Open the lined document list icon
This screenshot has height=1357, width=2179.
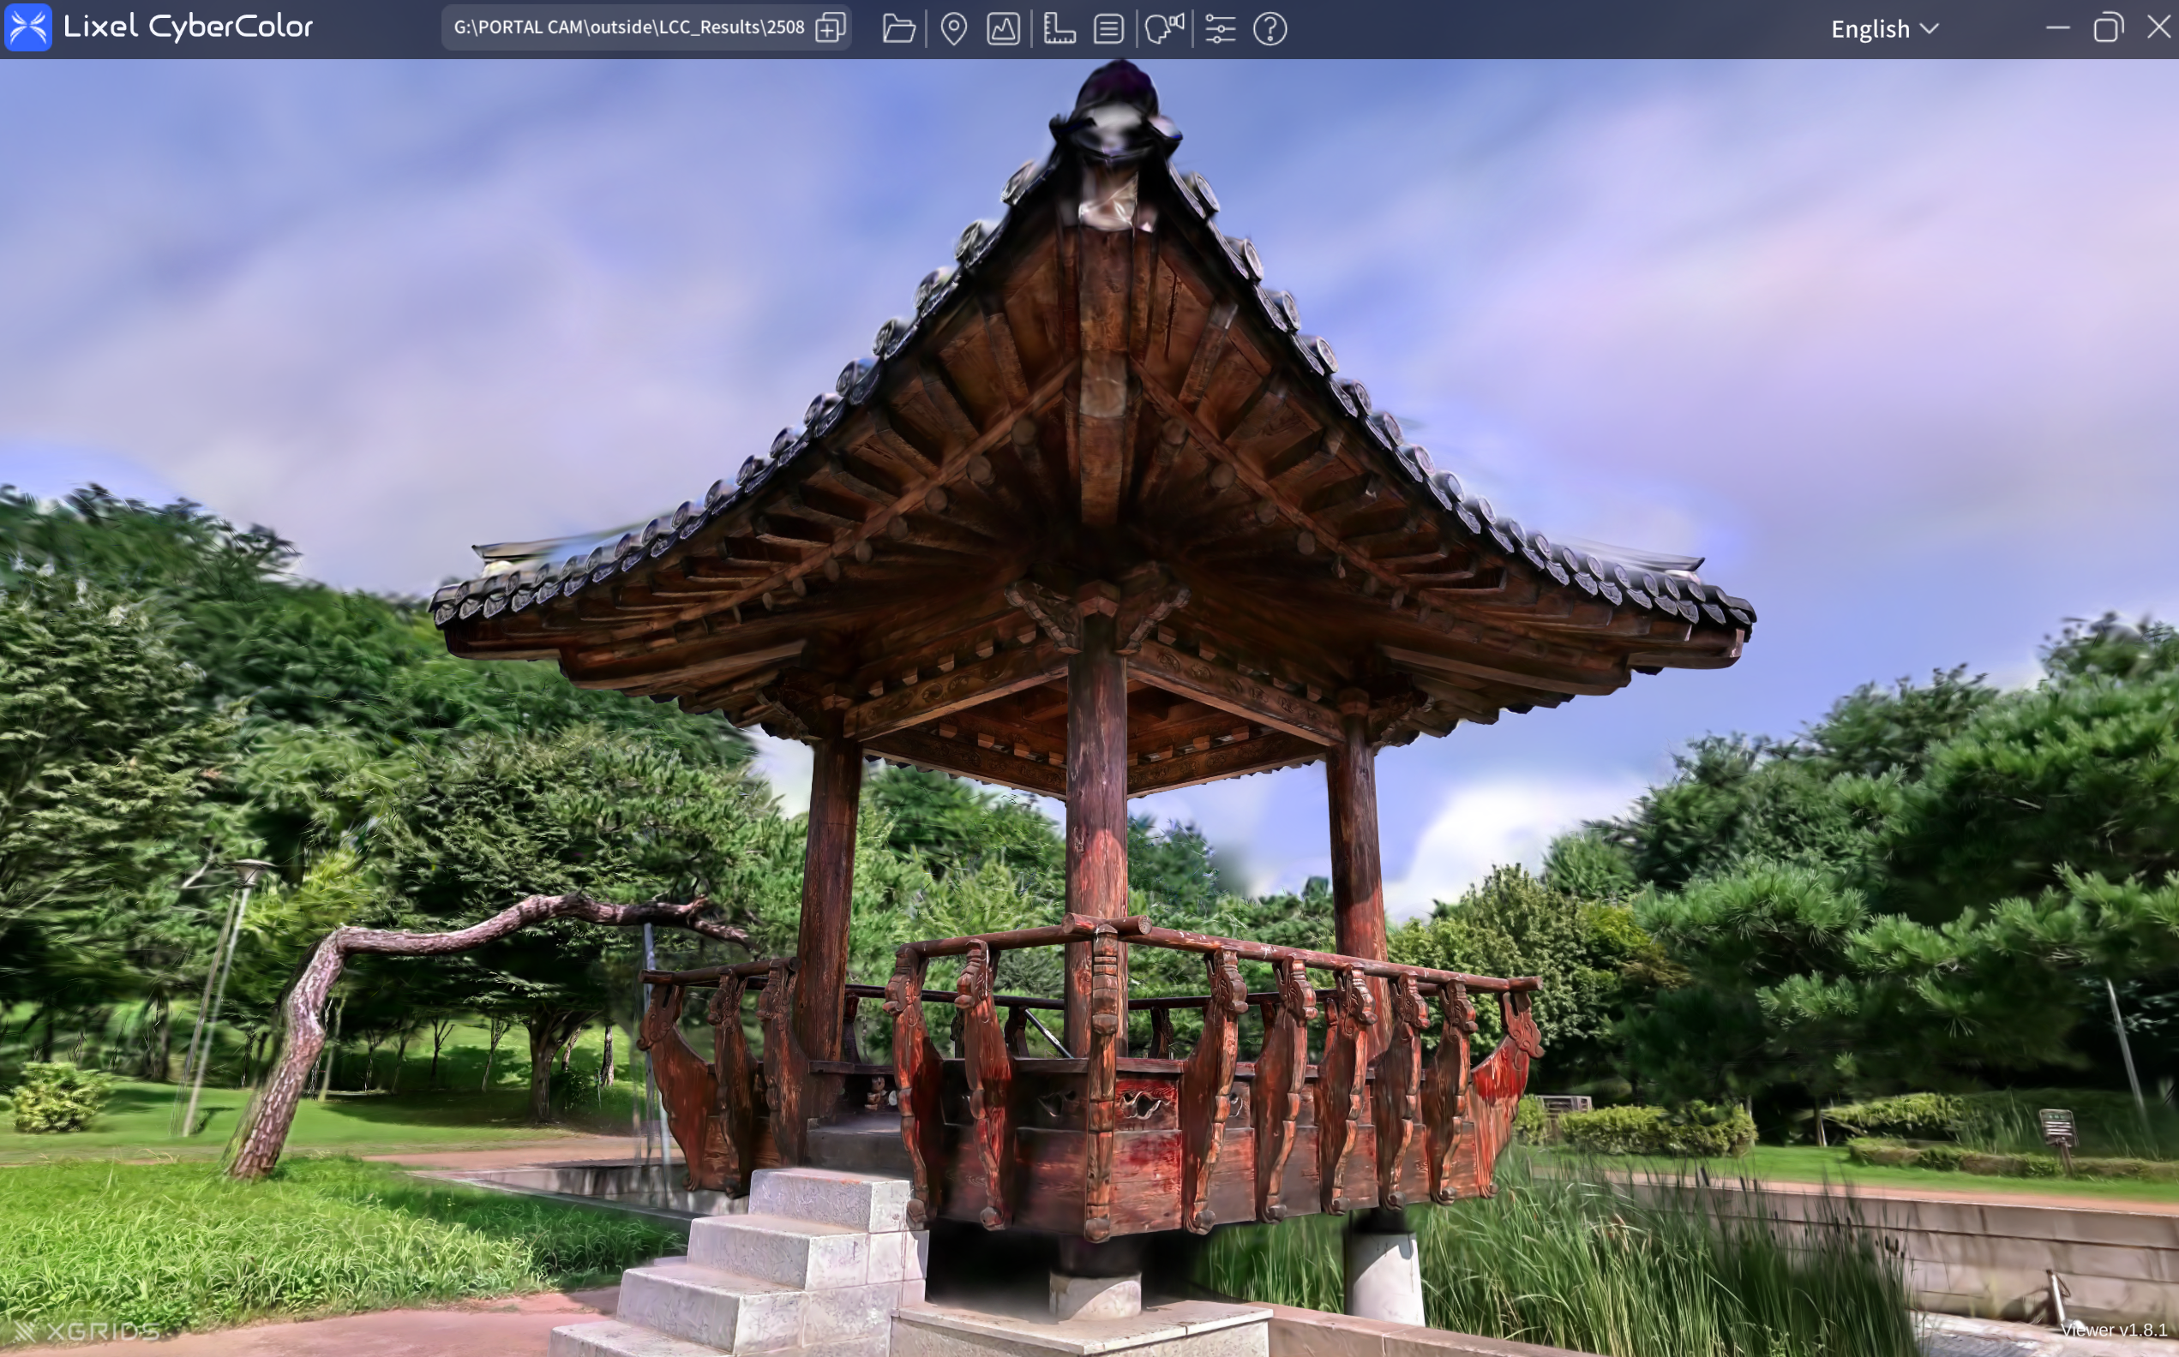click(1109, 29)
